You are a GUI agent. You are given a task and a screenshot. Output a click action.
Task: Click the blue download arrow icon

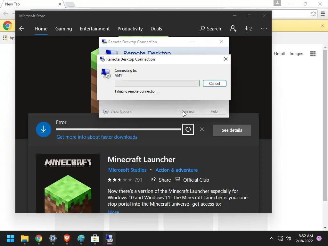tap(44, 129)
